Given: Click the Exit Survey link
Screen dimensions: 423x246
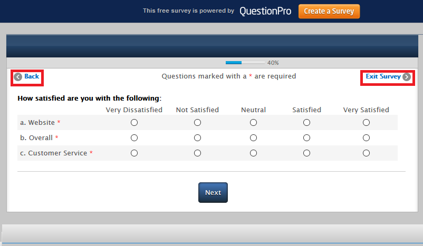Looking at the screenshot, I should [383, 77].
